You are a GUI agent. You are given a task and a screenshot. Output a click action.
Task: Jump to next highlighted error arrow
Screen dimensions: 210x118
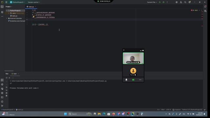click(x=202, y=10)
